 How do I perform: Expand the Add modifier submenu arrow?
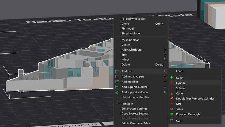(x=165, y=82)
